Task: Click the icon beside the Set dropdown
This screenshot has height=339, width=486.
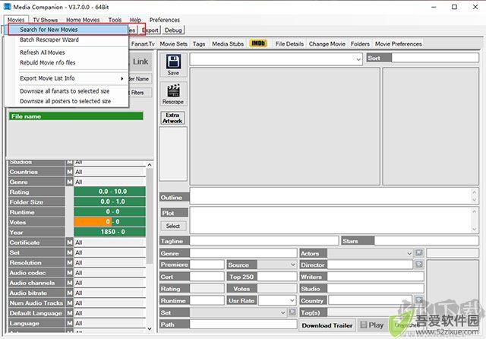Action: tap(292, 312)
